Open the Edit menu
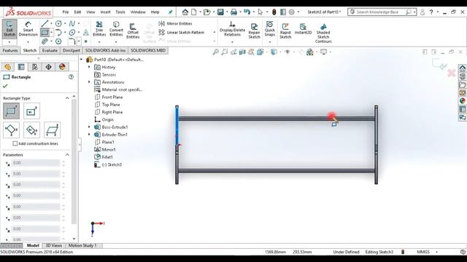This screenshot has width=467, height=262. pos(77,12)
